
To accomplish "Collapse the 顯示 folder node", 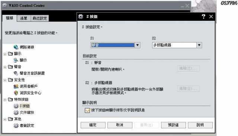I will pyautogui.click(x=5, y=54).
